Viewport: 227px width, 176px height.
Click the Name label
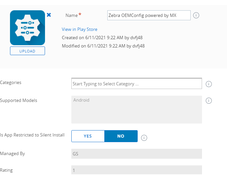pyautogui.click(x=72, y=15)
